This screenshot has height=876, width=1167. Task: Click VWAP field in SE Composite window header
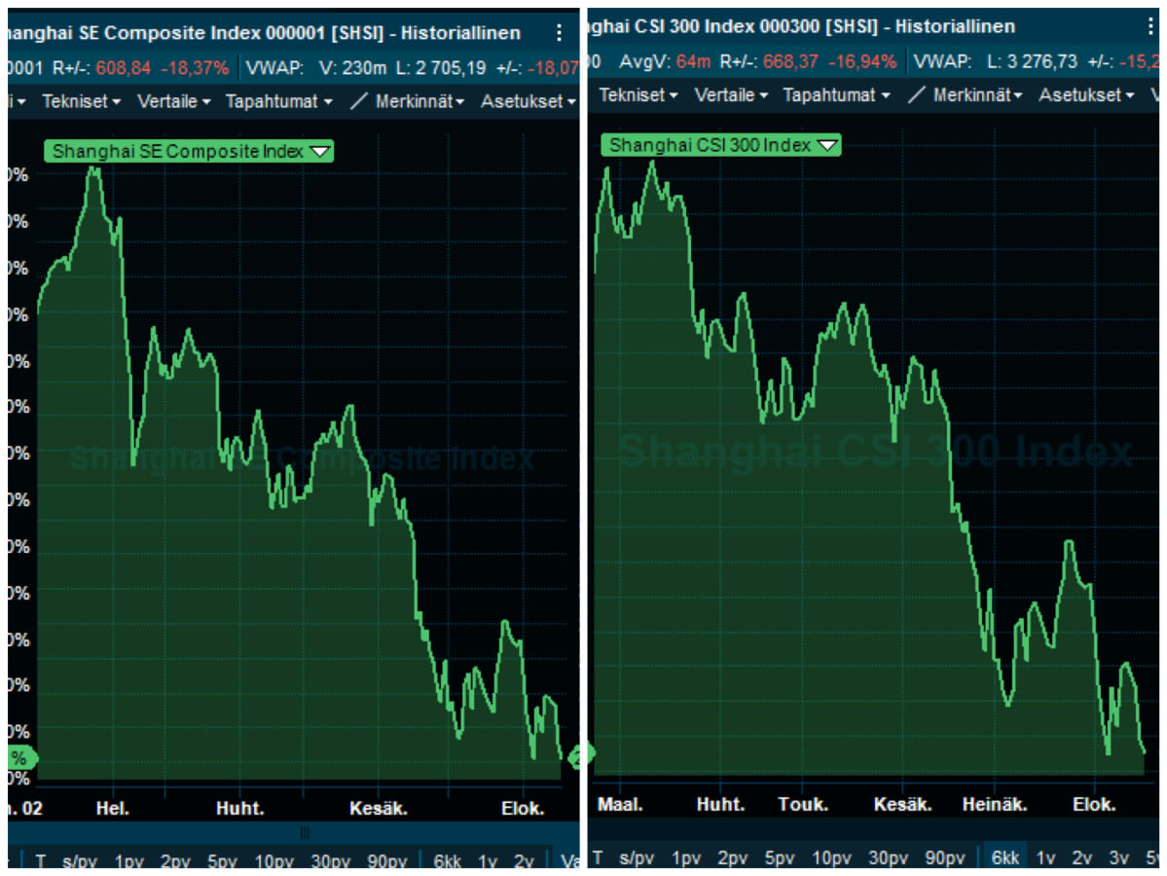(x=274, y=68)
